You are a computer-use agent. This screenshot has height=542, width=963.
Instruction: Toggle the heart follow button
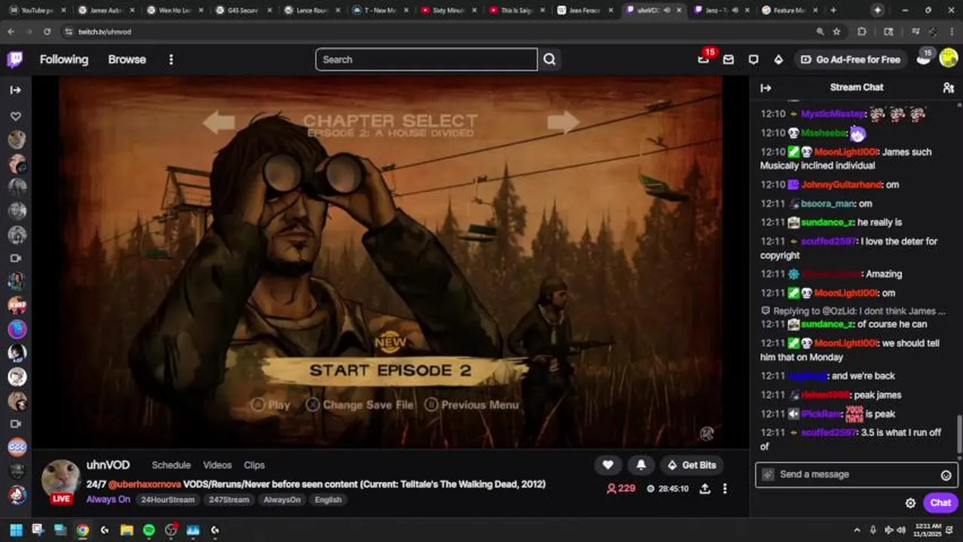point(608,465)
